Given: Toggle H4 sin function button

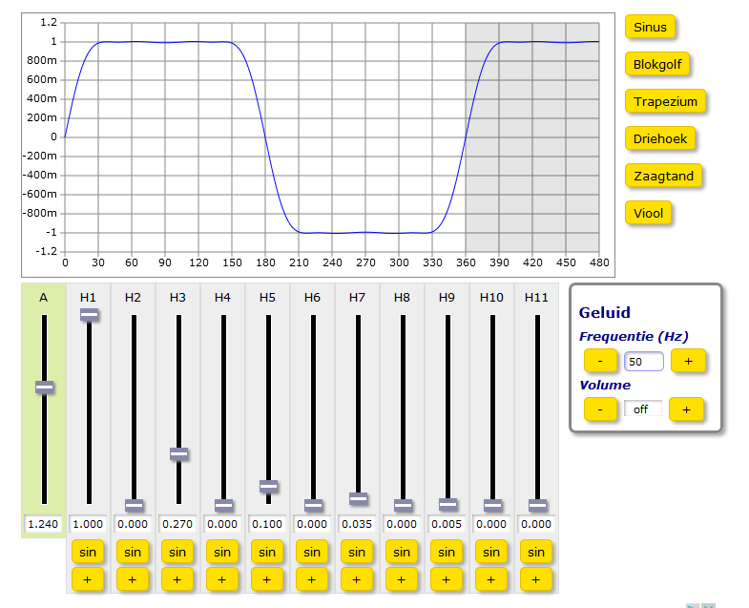Looking at the screenshot, I should [x=222, y=552].
